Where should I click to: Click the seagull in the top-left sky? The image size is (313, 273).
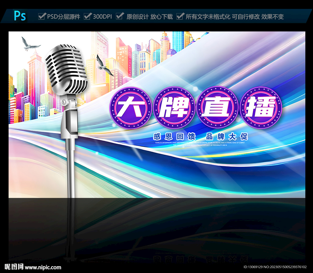pos(30,45)
